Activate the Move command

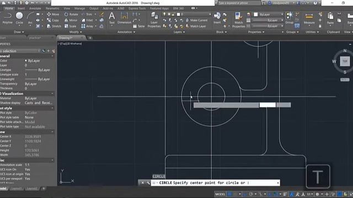point(53,14)
